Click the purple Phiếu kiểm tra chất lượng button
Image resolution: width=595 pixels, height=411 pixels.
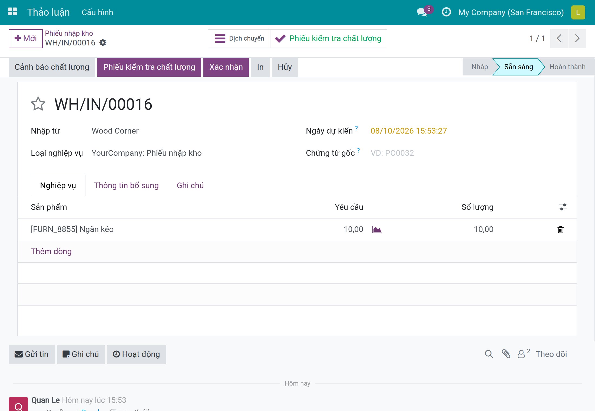point(149,67)
